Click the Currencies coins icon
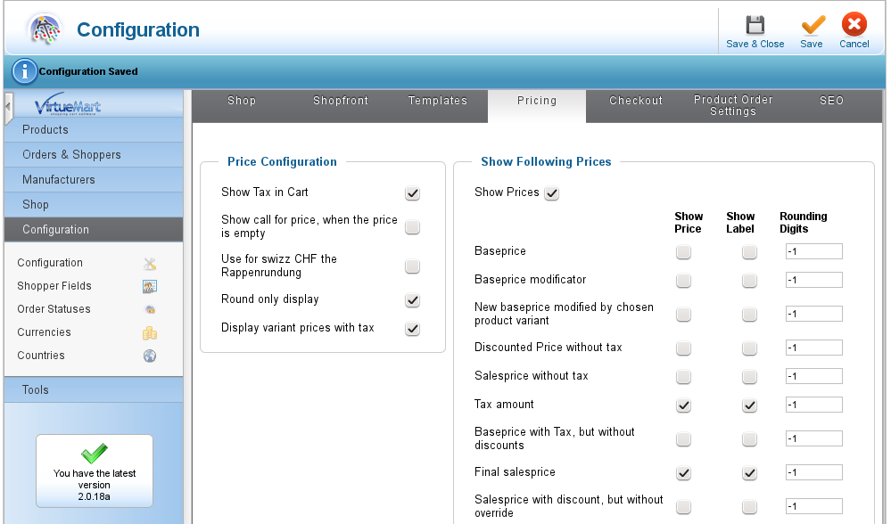 [x=150, y=332]
